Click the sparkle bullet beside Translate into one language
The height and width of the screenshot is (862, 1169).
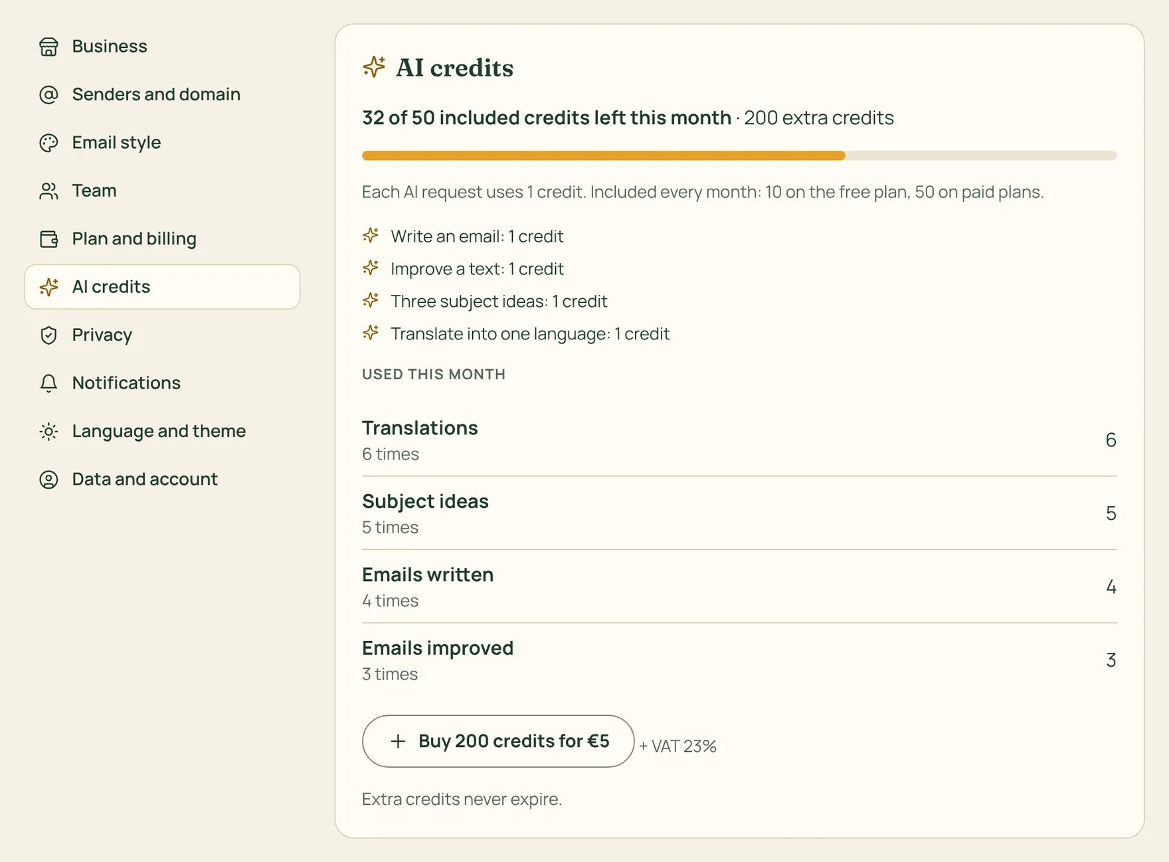point(371,333)
